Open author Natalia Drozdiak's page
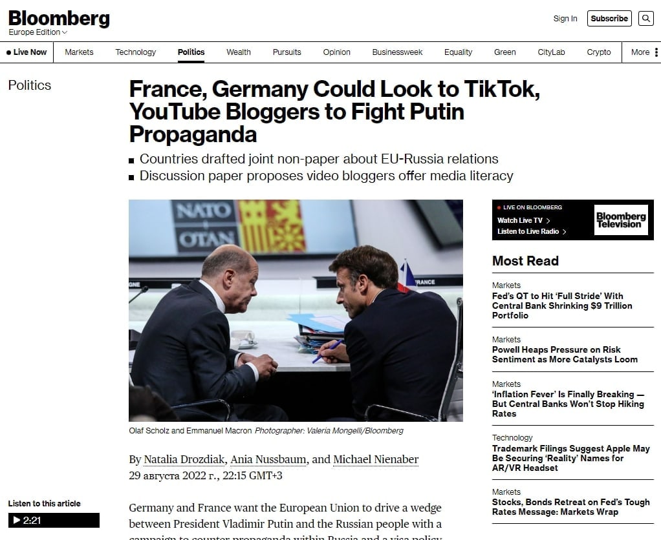This screenshot has height=540, width=661. (x=184, y=459)
